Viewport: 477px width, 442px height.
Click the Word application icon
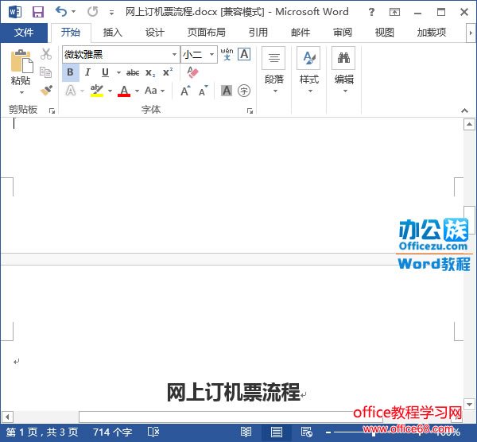tap(15, 12)
